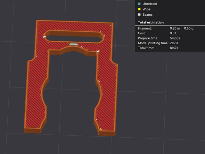
Task: Select the Prepare time value 5m58s
Action: pyautogui.click(x=175, y=38)
